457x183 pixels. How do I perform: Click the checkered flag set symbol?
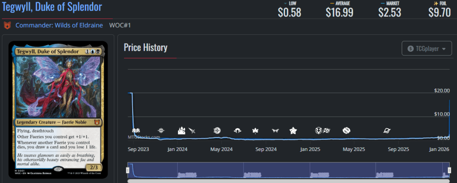[327, 130]
